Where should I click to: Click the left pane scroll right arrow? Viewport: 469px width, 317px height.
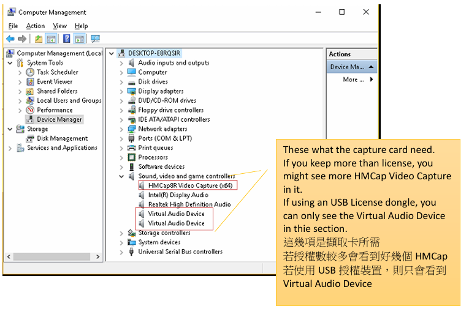click(98, 257)
